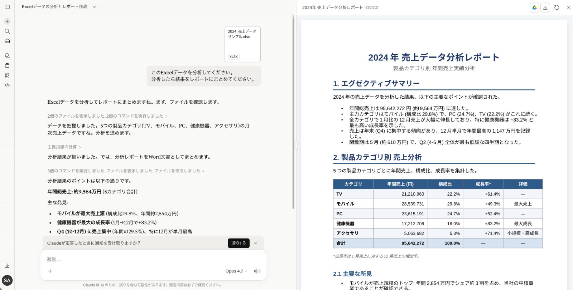The width and height of the screenshot is (573, 290).
Task: Click the 'アクセサリ' row label in table
Action: coord(347,233)
